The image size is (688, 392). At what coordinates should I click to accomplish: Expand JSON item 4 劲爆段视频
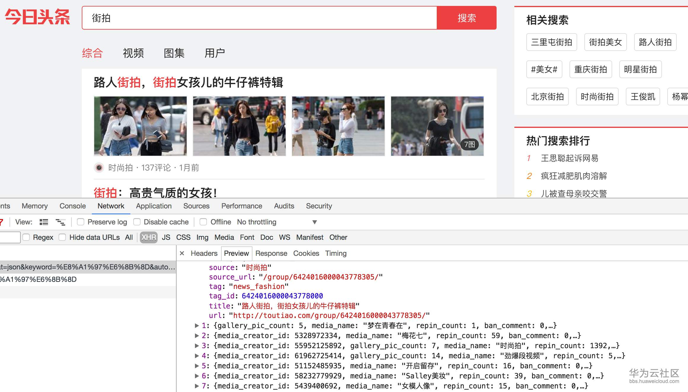[x=197, y=356]
